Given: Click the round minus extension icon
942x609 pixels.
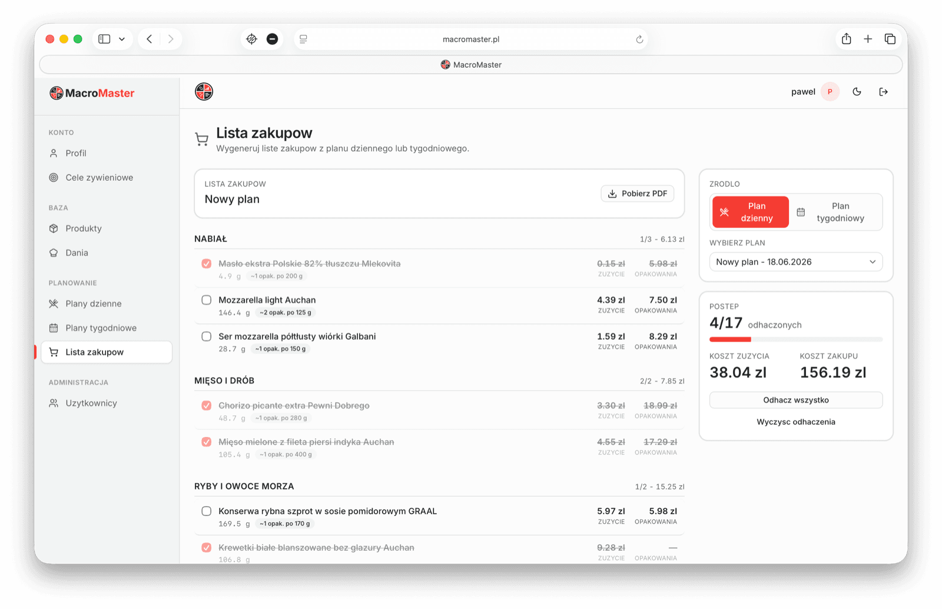Looking at the screenshot, I should click(x=272, y=39).
